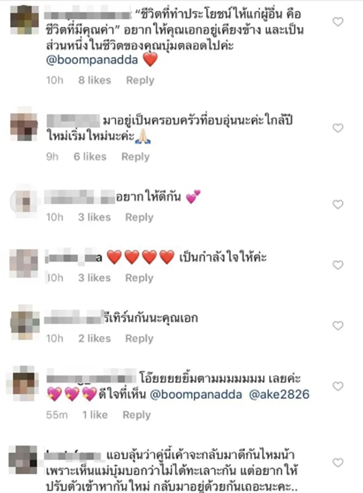Heart the "รีเทิร์นกันนะคุณเอก" comment
Screen dimensions: 363x493
click(x=338, y=326)
